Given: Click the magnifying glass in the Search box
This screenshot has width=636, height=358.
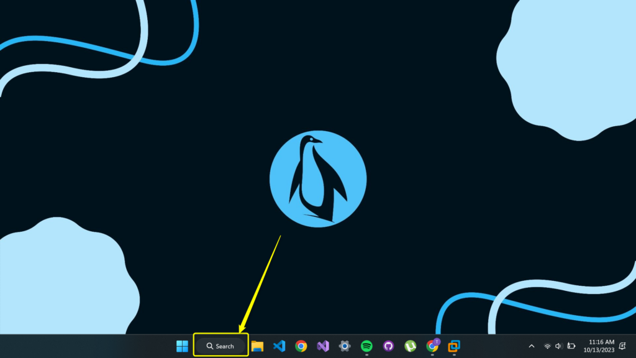Looking at the screenshot, I should coord(209,346).
